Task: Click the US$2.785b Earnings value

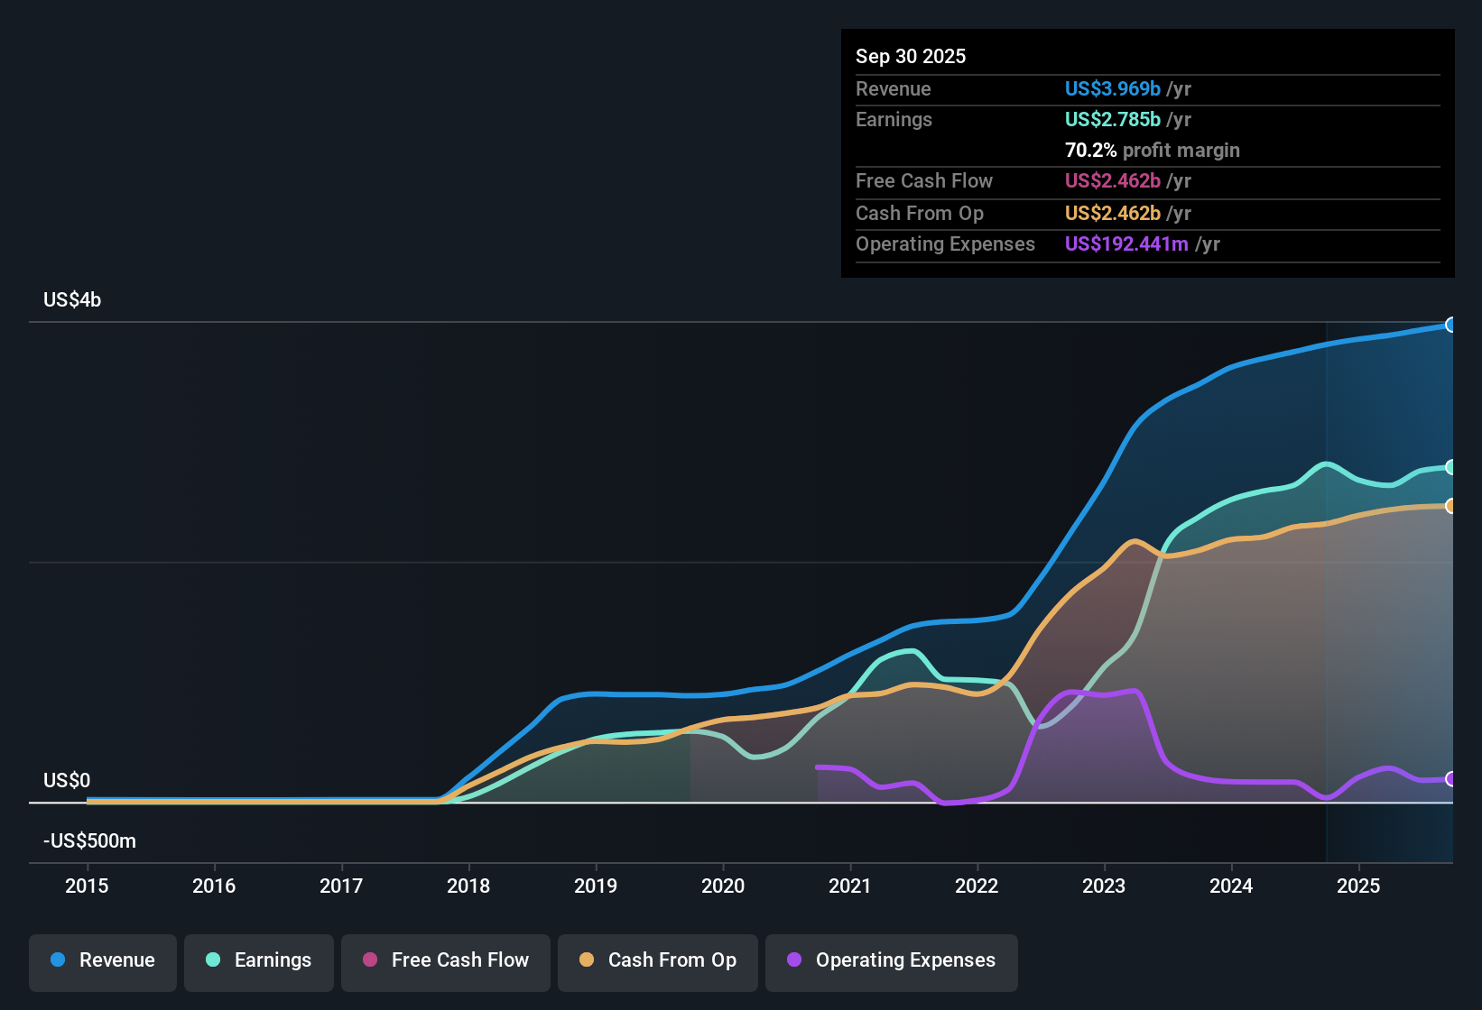Action: tap(1112, 119)
